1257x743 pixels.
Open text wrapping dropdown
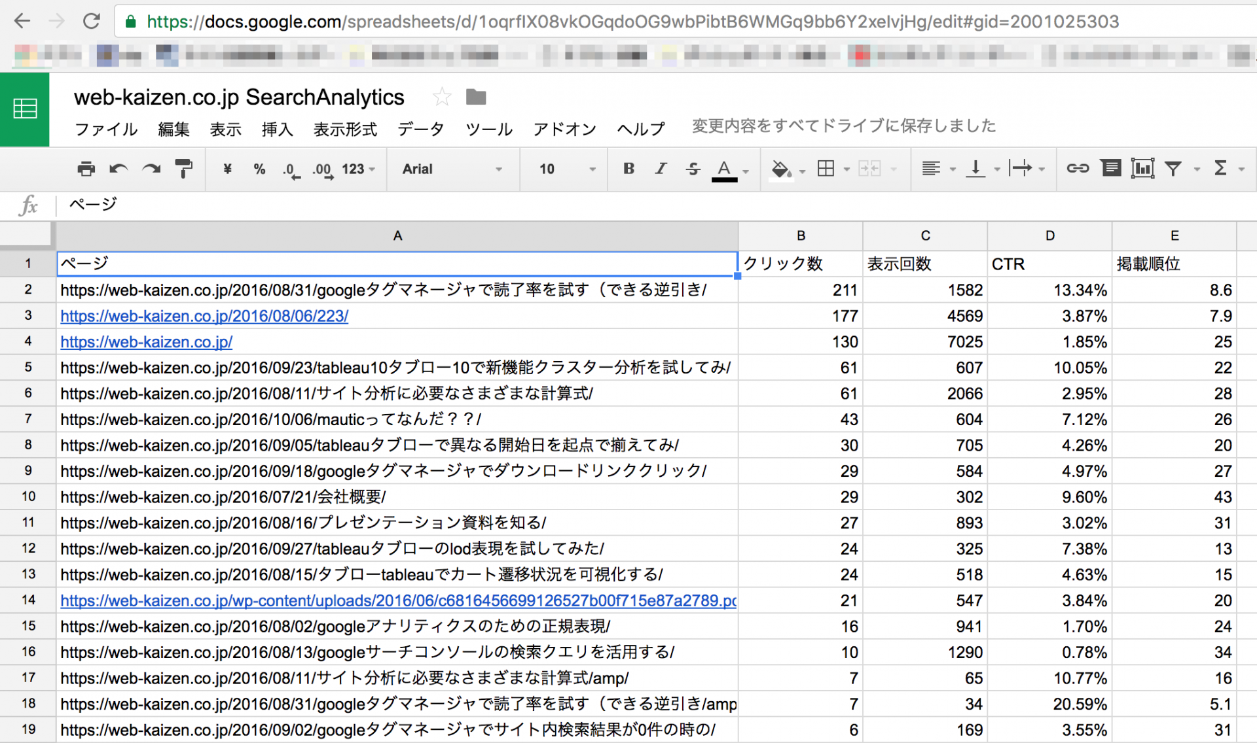pos(1027,169)
